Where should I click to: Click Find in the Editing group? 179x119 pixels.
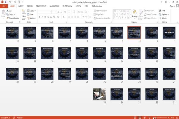[x=162, y=11]
